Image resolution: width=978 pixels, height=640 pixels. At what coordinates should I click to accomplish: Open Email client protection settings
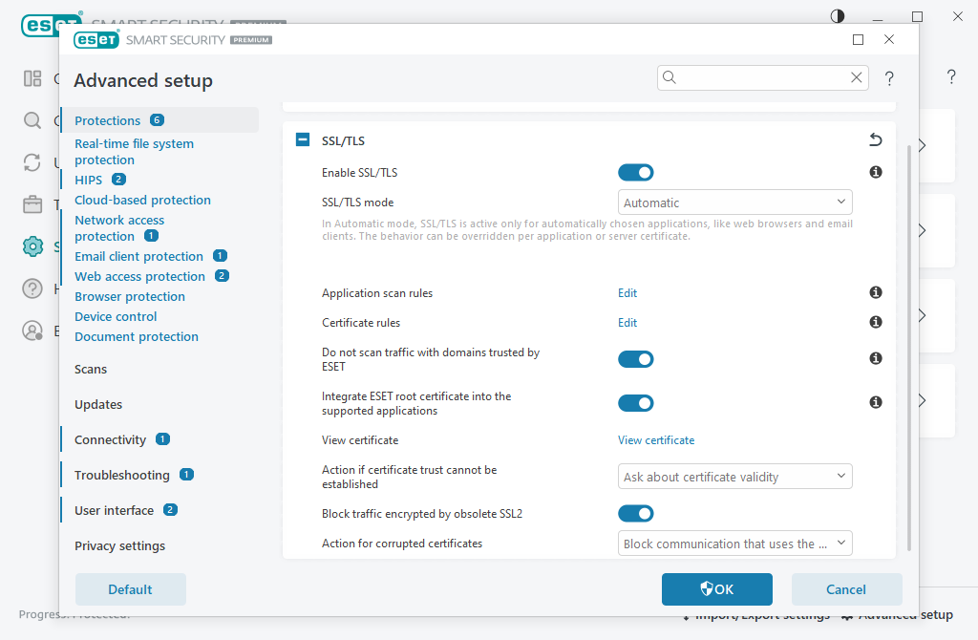[x=139, y=256]
